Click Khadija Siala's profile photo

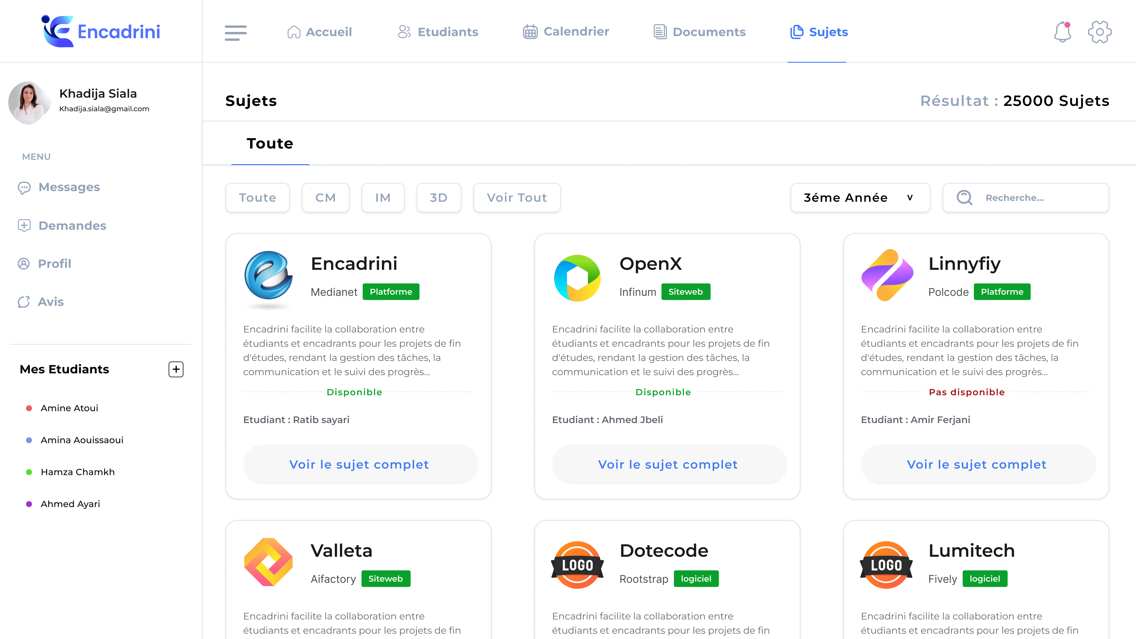pos(29,102)
